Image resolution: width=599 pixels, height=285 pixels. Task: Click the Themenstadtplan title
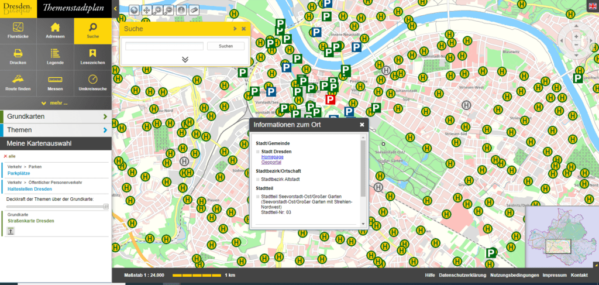73,8
